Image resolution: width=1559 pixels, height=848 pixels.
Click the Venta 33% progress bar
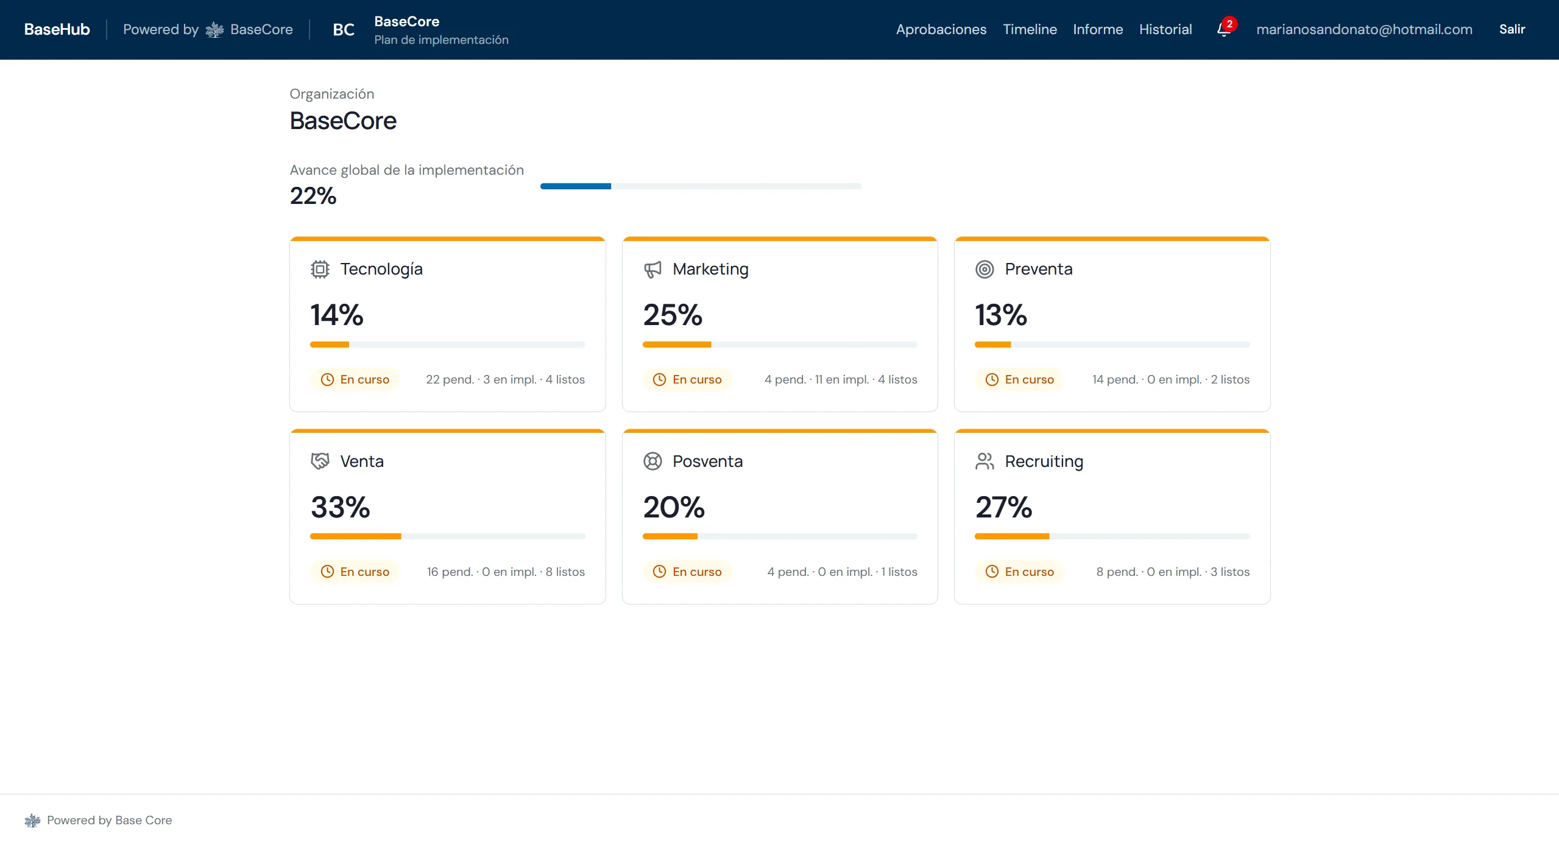coord(447,536)
